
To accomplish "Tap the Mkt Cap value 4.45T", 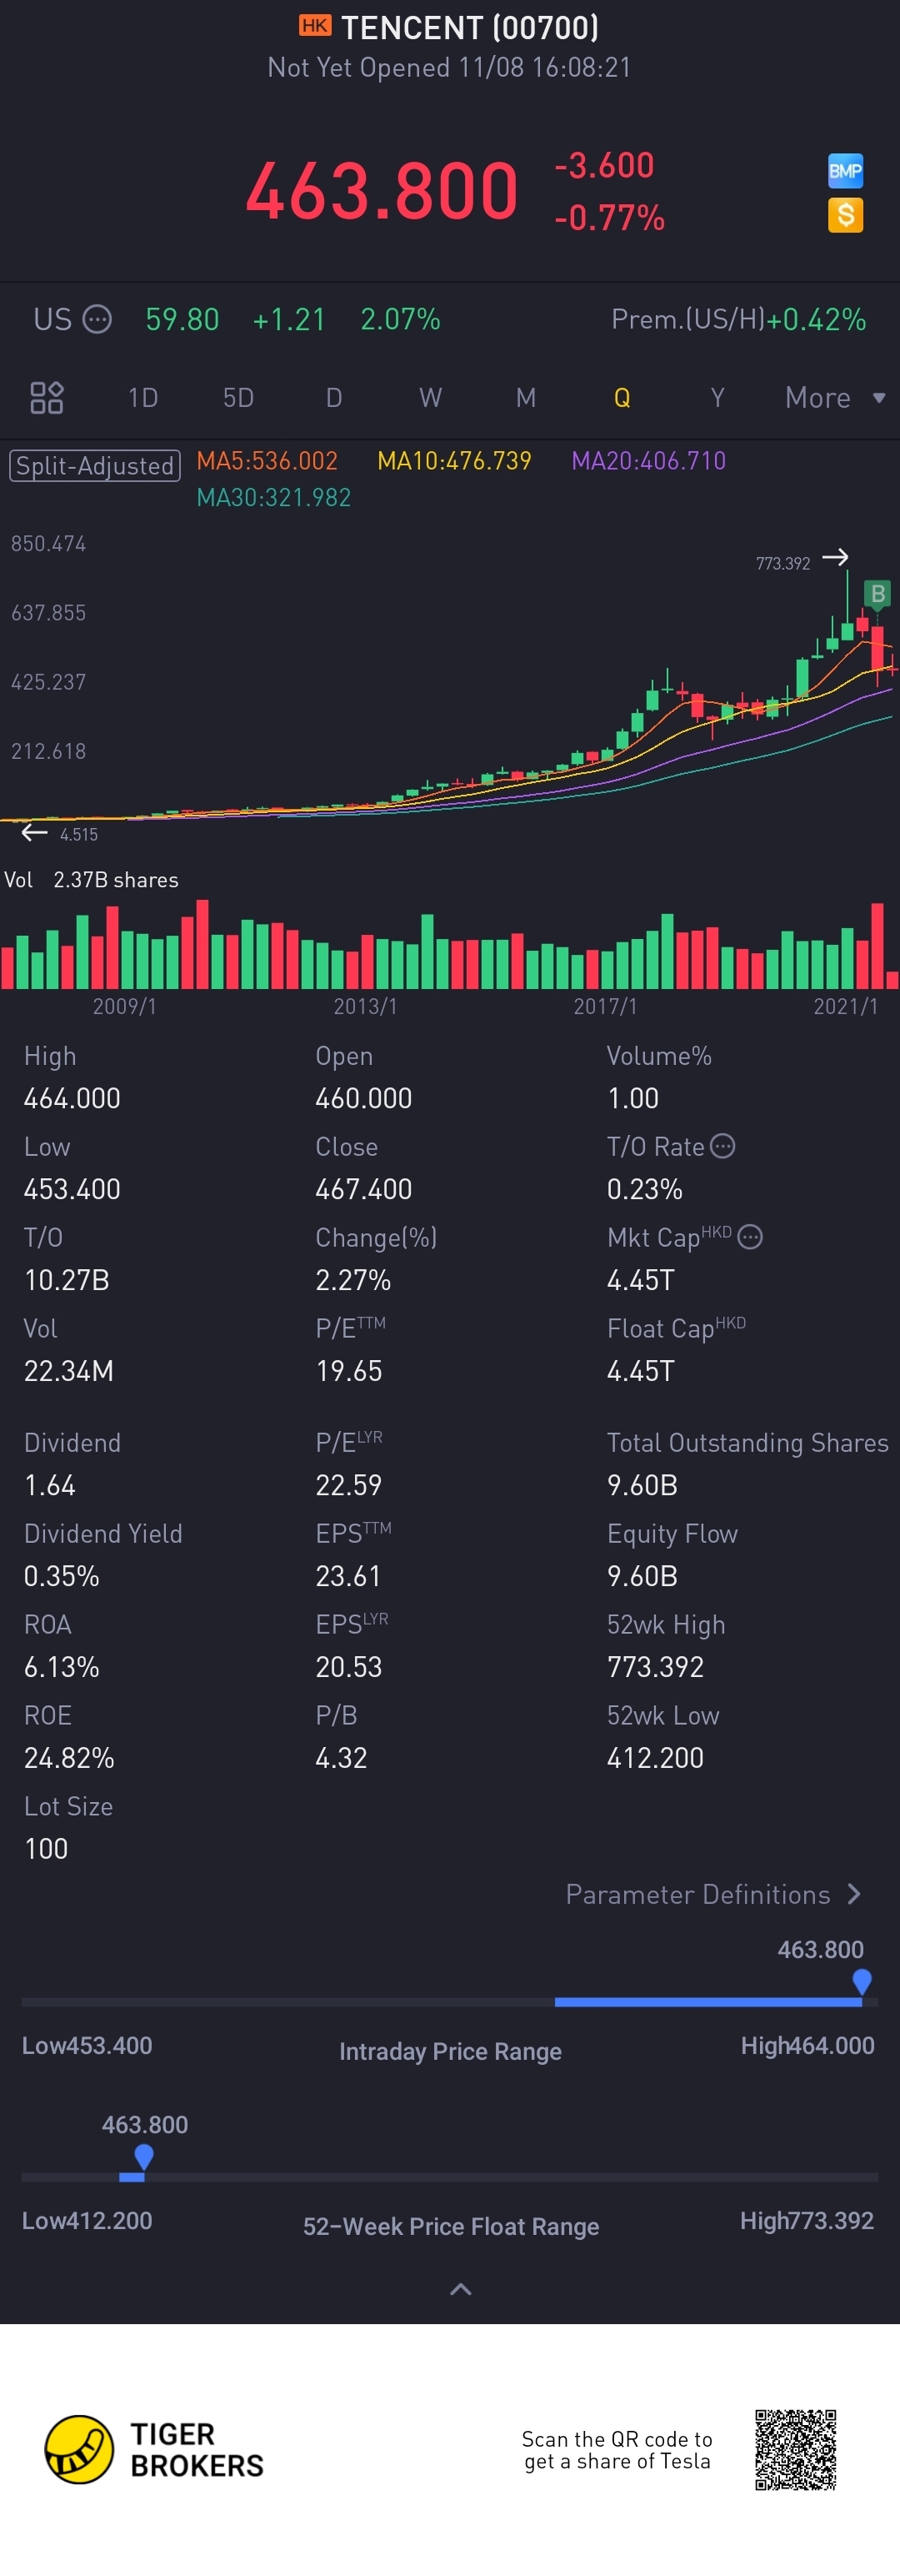I will pos(640,1280).
